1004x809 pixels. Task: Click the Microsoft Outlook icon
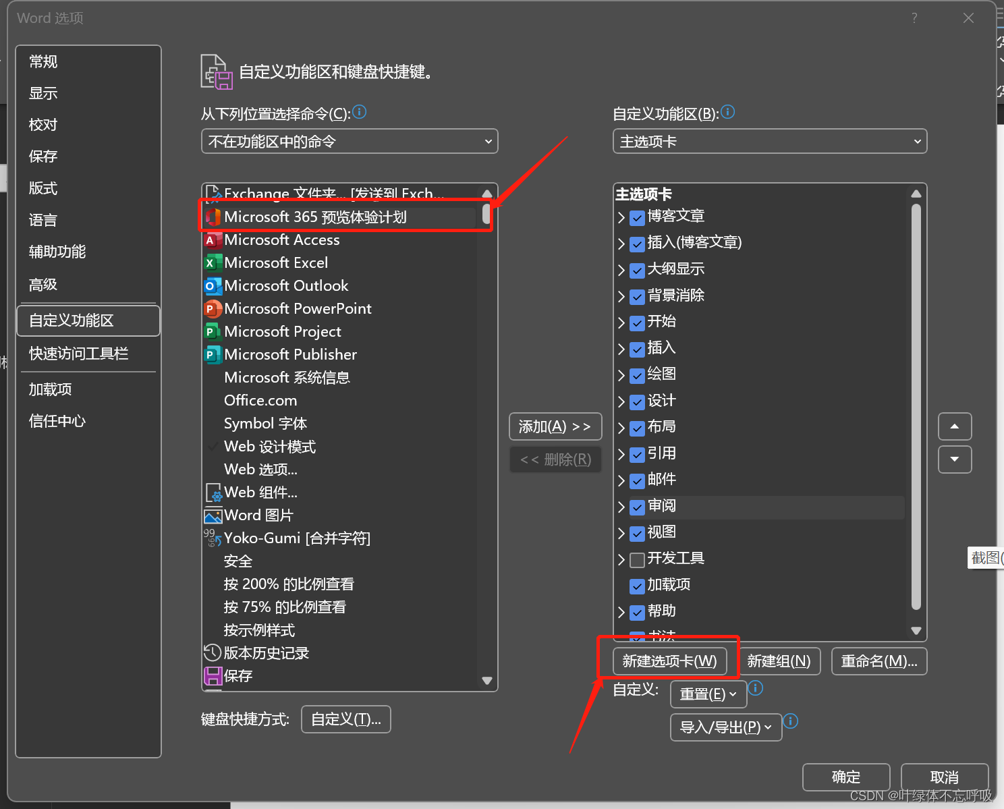(213, 286)
